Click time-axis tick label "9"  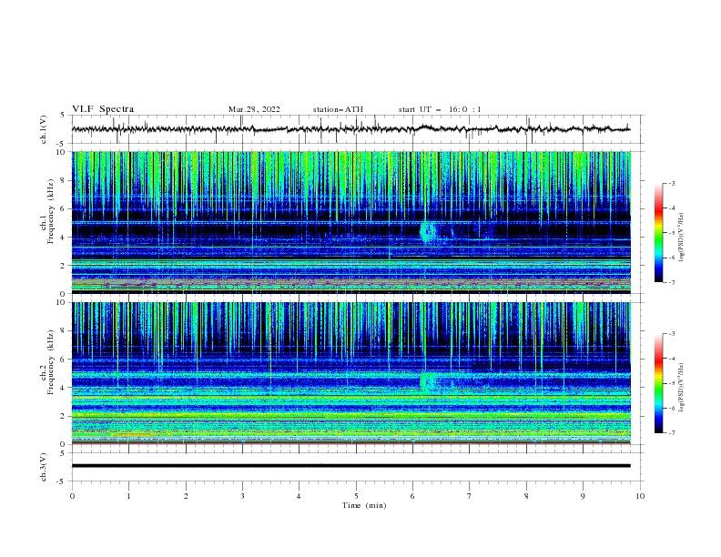coord(583,496)
